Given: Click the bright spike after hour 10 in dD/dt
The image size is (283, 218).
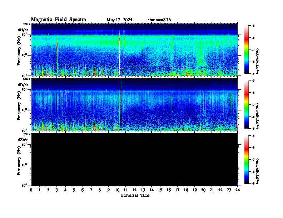Looking at the screenshot, I should coord(121,105).
